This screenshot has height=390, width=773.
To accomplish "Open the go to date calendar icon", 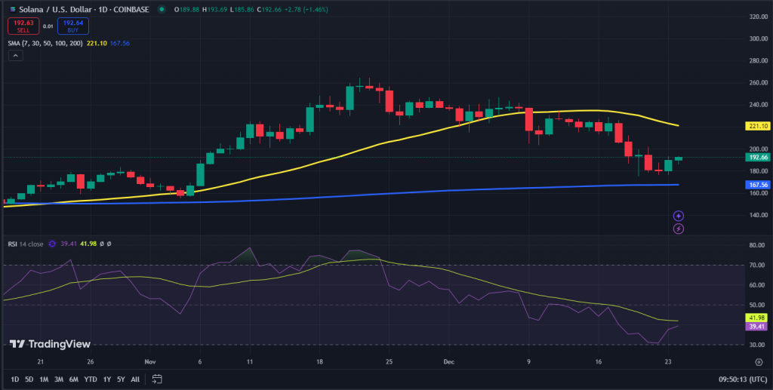I will click(x=157, y=379).
